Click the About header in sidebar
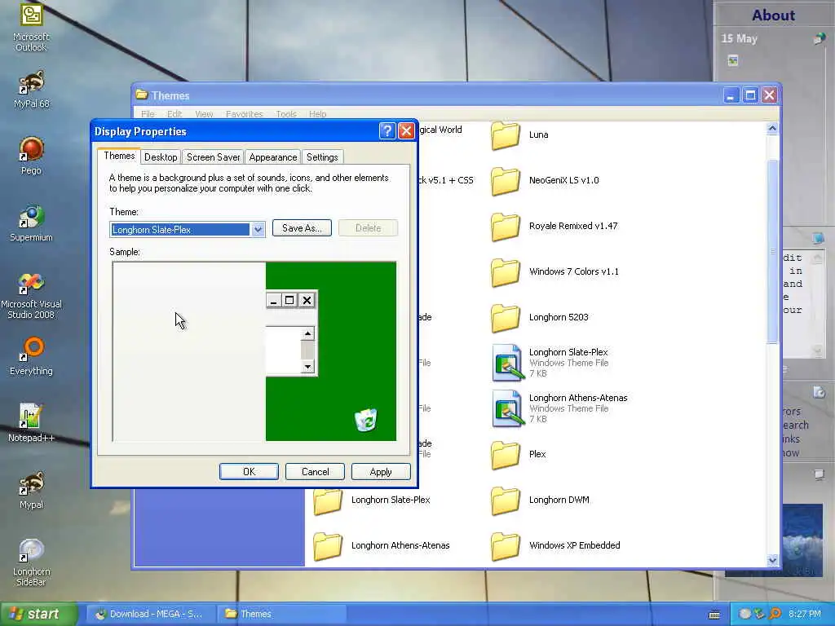This screenshot has width=835, height=626. tap(773, 15)
